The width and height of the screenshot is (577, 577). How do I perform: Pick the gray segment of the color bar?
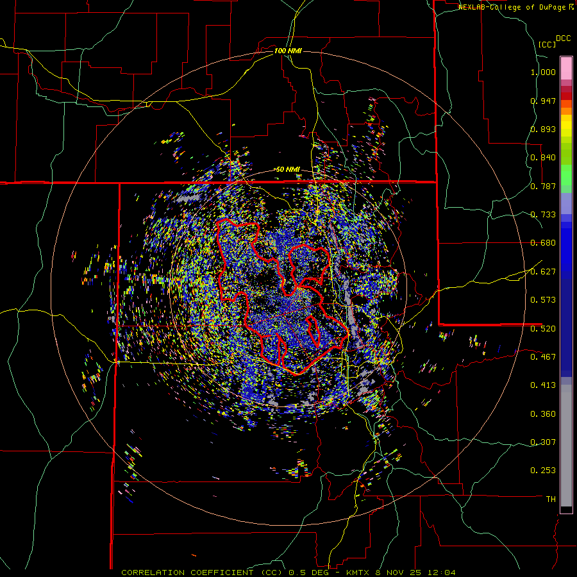[x=566, y=446]
